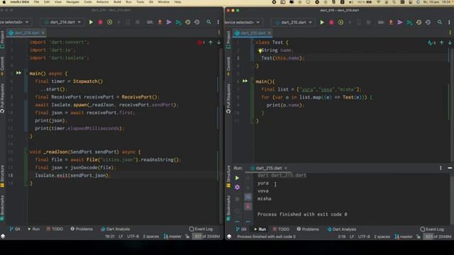
Task: Open the Navigate menu in the menu bar
Action: 72,2
